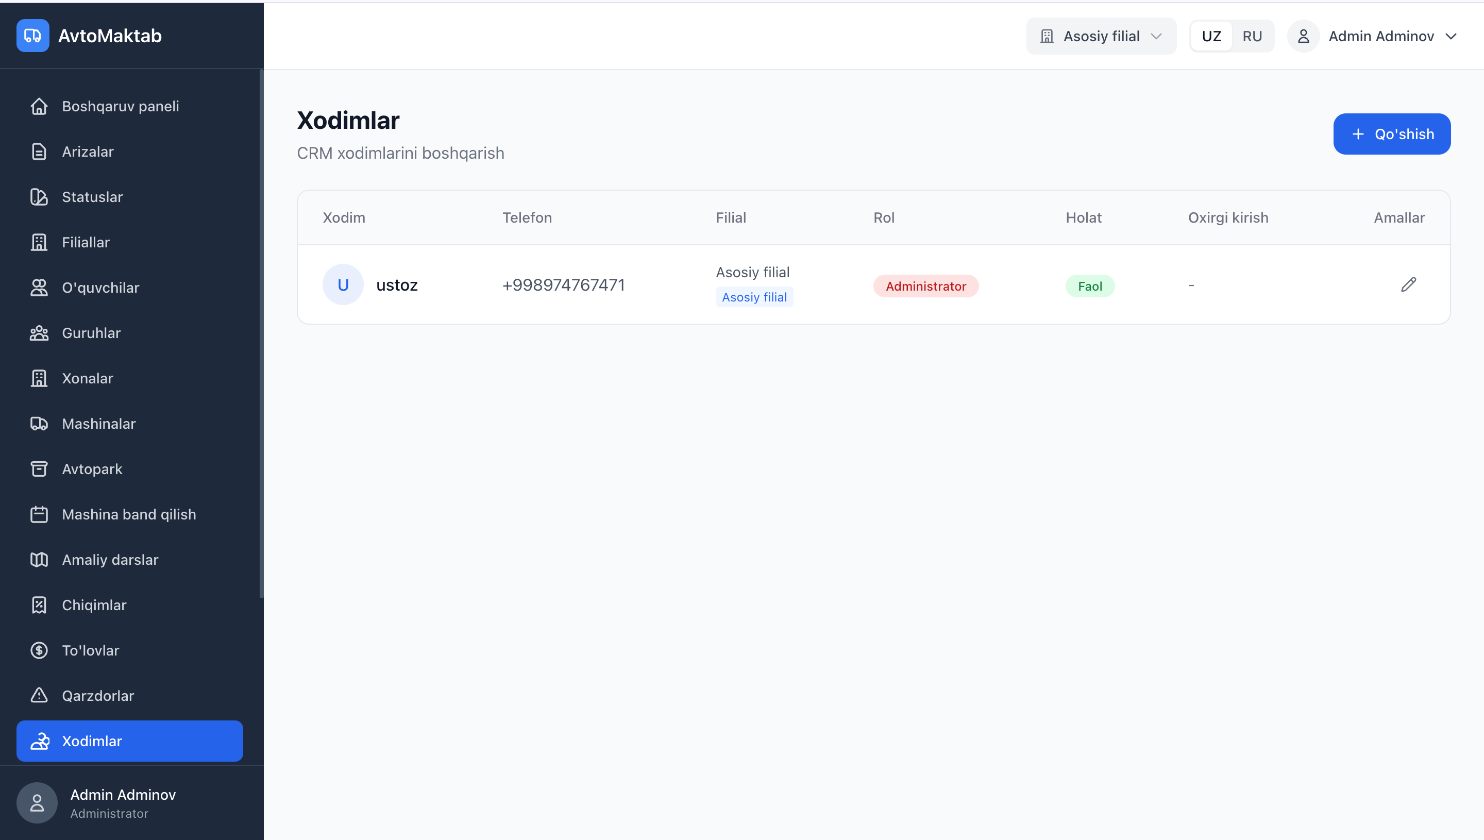Click the warning triangle icon for Qarzdorlar

pyautogui.click(x=39, y=695)
